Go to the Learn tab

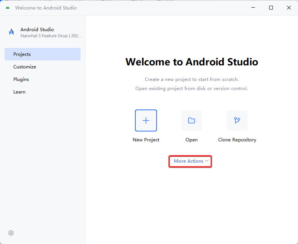(43, 92)
